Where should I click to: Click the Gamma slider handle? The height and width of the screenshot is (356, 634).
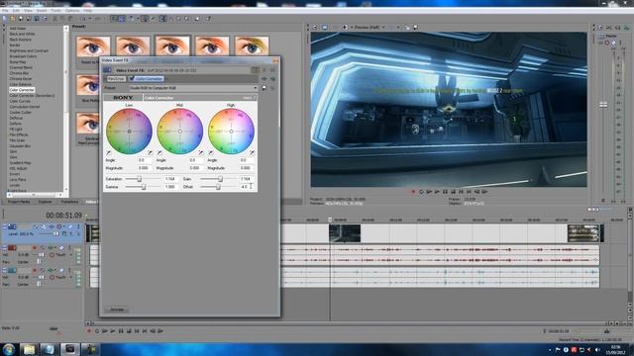tap(143, 187)
